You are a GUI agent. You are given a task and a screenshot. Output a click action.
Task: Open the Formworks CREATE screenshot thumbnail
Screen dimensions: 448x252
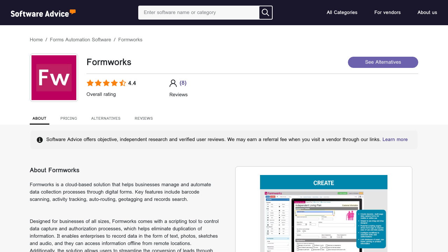[323, 213]
